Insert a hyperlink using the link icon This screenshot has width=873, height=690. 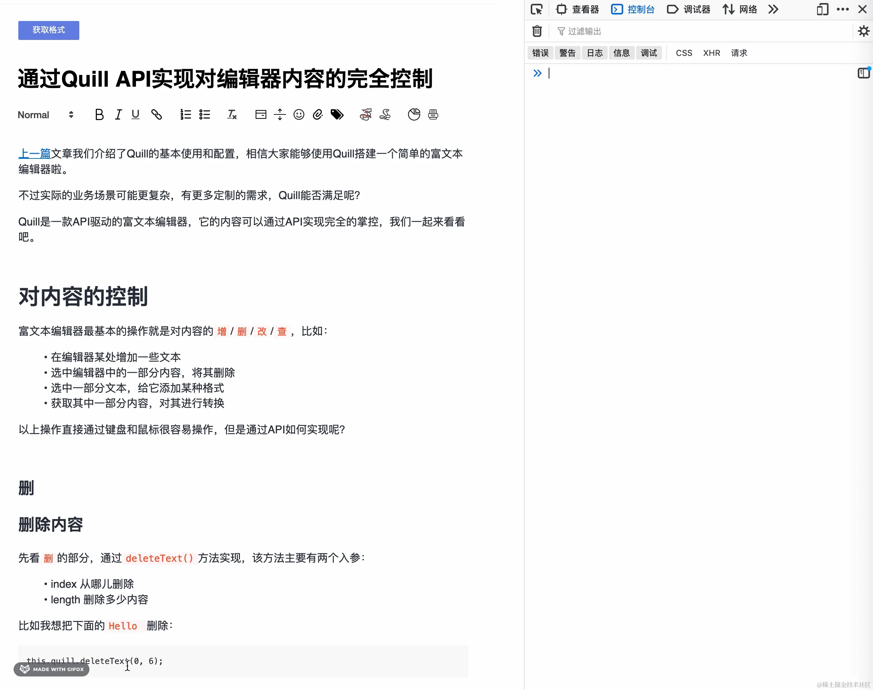(x=157, y=114)
